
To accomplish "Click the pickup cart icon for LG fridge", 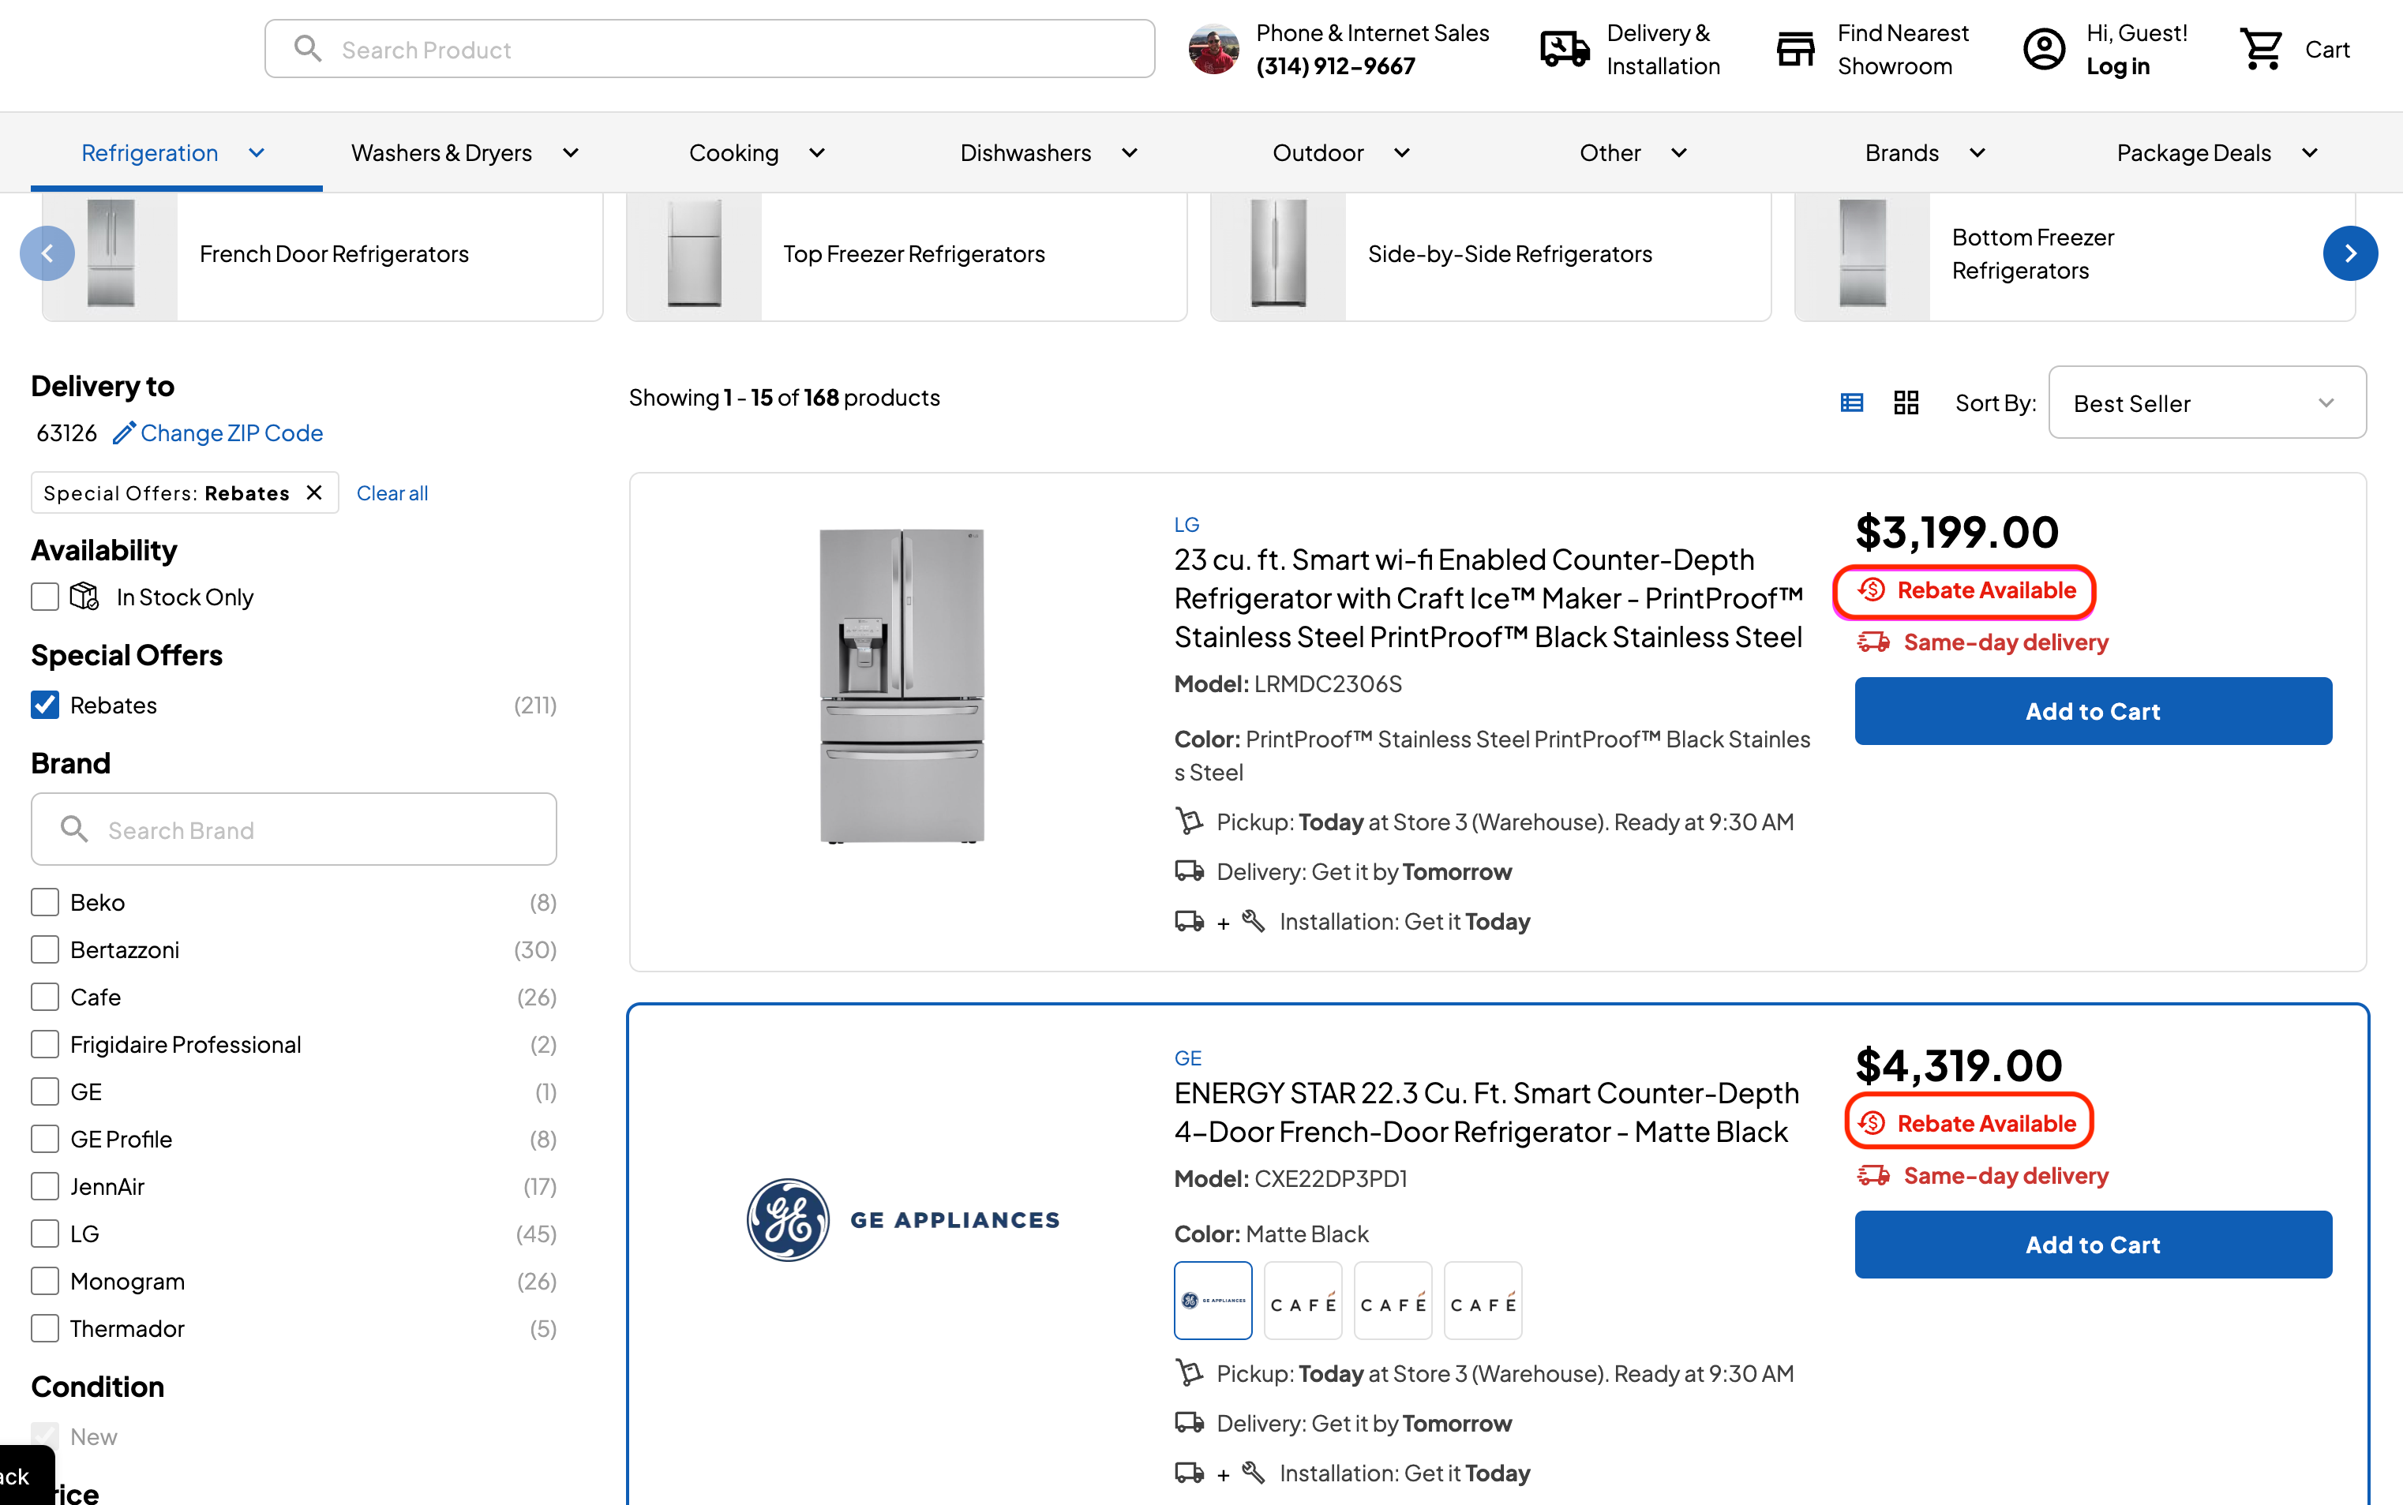I will tap(1190, 822).
